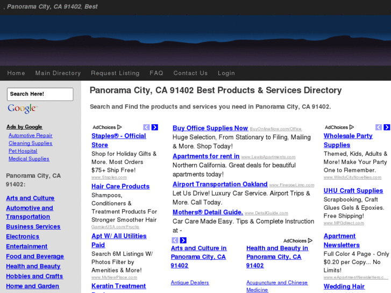391x293 pixels.
Task: Open the Apartment Newsletters ad
Action: click(342, 240)
